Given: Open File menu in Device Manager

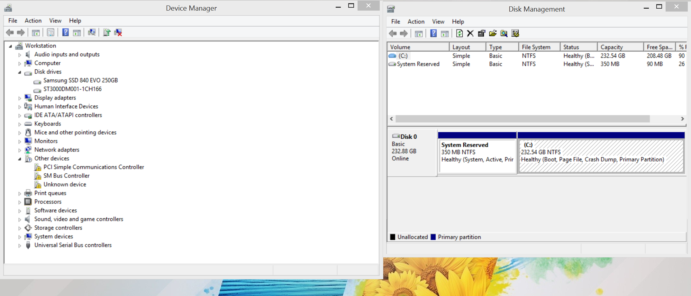Looking at the screenshot, I should pyautogui.click(x=13, y=21).
